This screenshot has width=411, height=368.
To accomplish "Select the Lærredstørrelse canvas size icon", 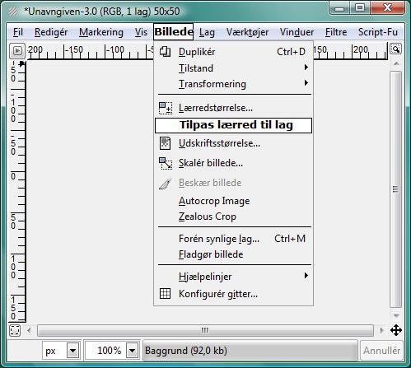I will [166, 108].
